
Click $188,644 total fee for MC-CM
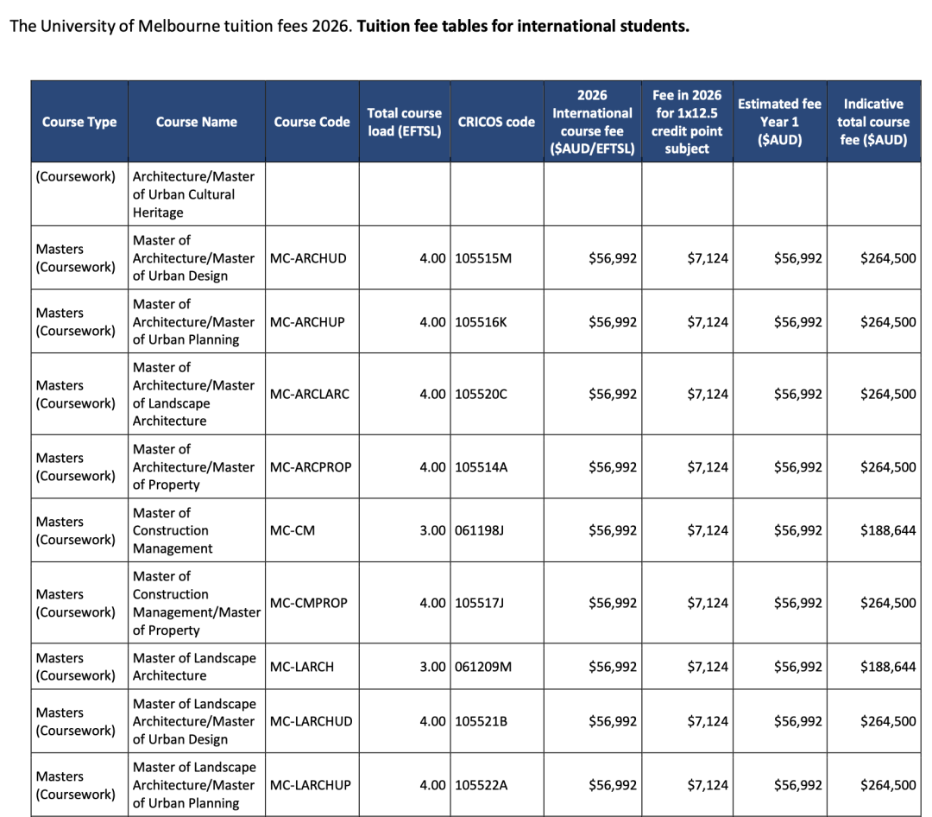pos(888,530)
